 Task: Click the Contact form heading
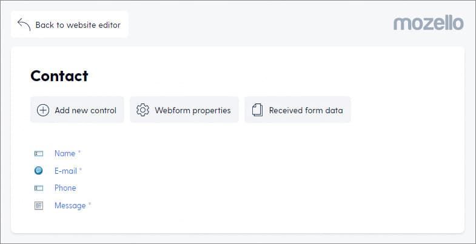(59, 76)
